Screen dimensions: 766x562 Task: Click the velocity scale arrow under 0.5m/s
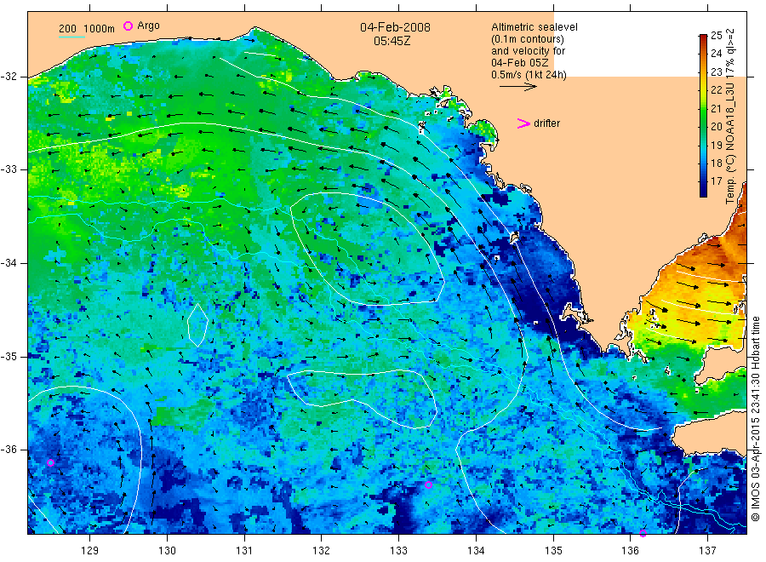pyautogui.click(x=517, y=87)
